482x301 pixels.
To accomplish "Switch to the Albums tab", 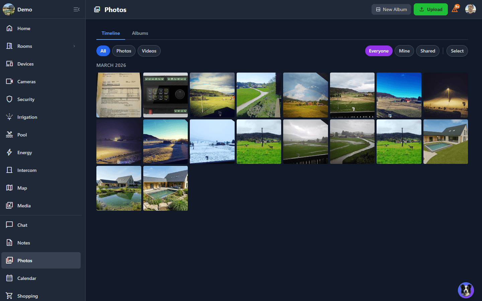I will [x=140, y=33].
